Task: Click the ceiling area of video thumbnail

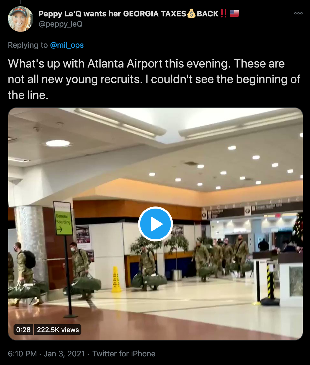Action: point(156,146)
